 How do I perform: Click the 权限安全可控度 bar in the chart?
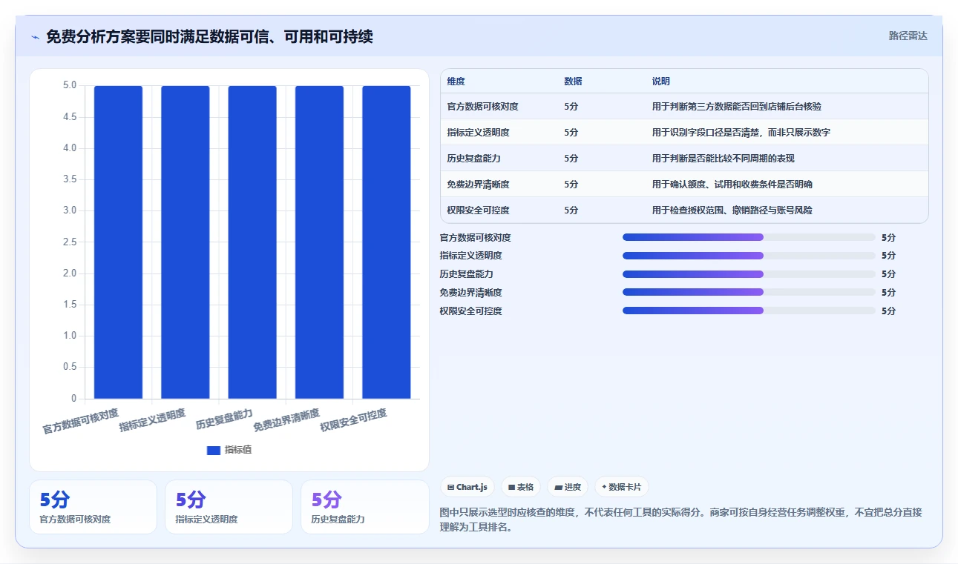(x=387, y=242)
